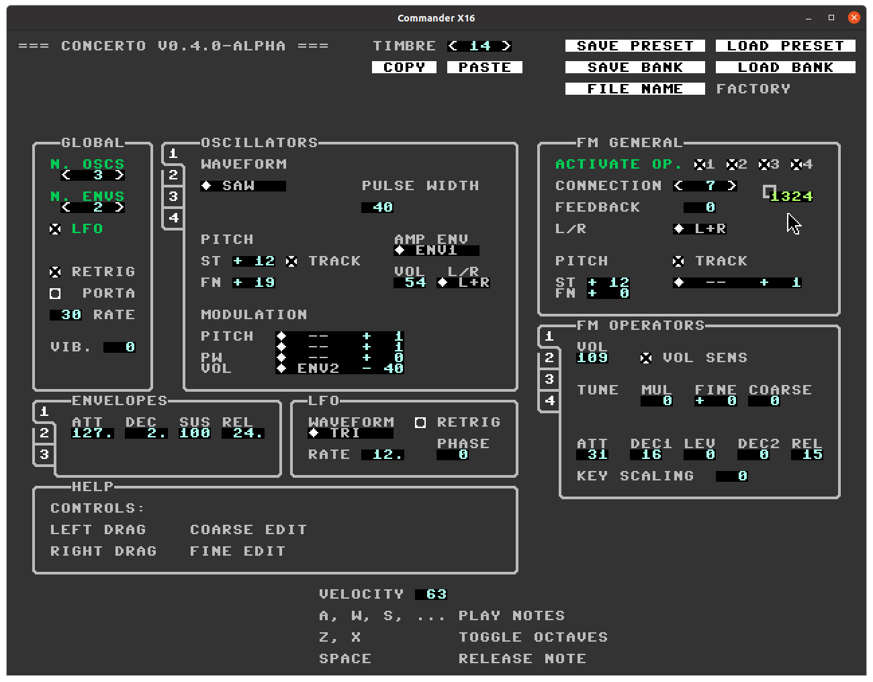
Task: Click envelope DEC value 2
Action: (x=146, y=433)
